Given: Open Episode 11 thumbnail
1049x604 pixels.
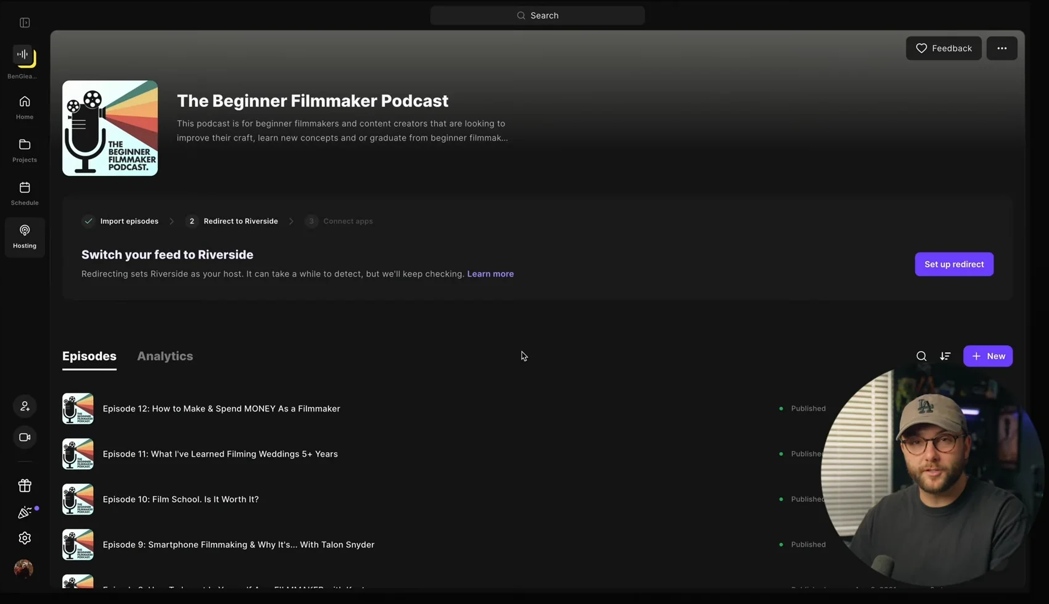Looking at the screenshot, I should point(78,454).
